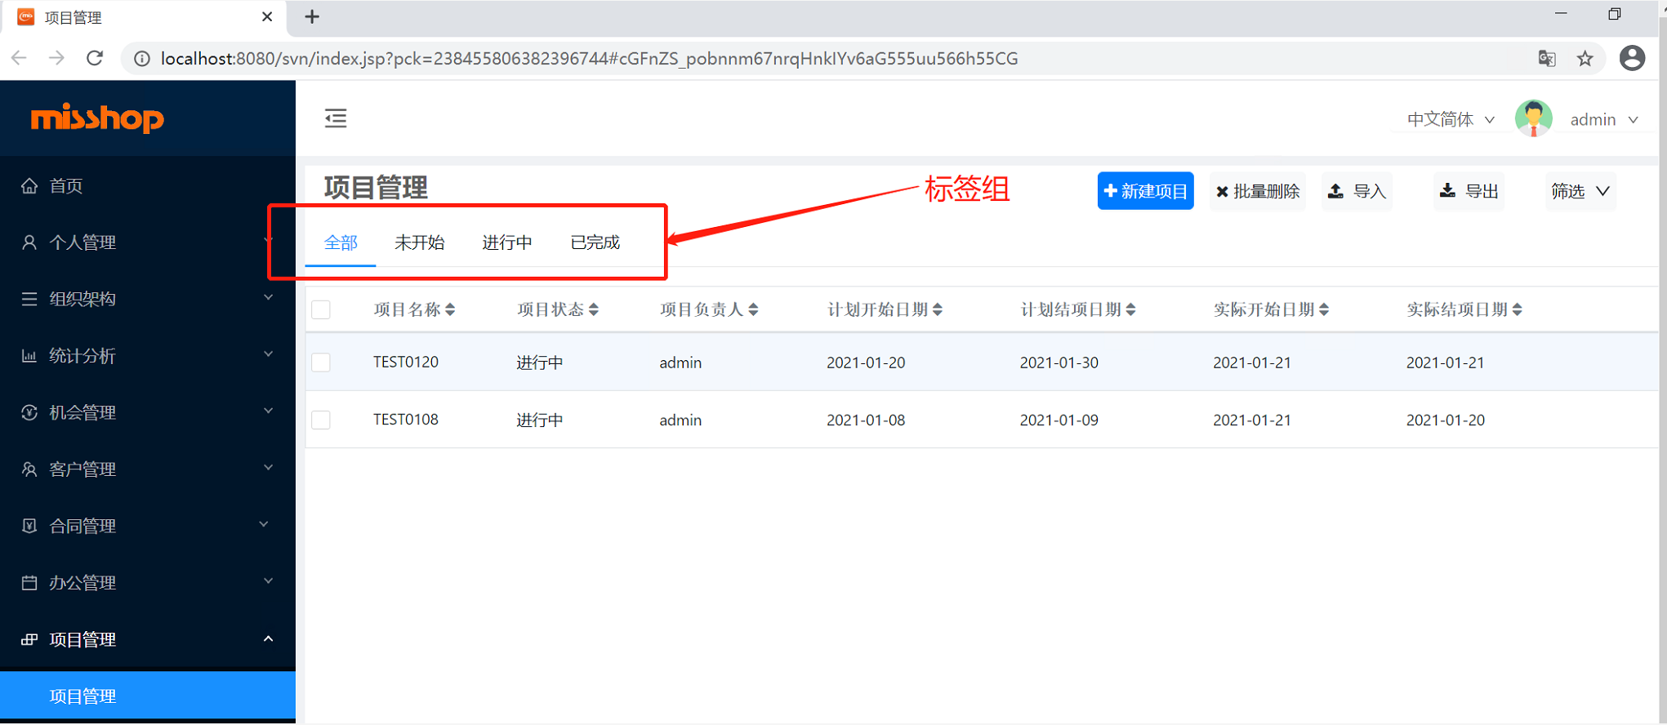Open the admin user dropdown

(x=1604, y=119)
